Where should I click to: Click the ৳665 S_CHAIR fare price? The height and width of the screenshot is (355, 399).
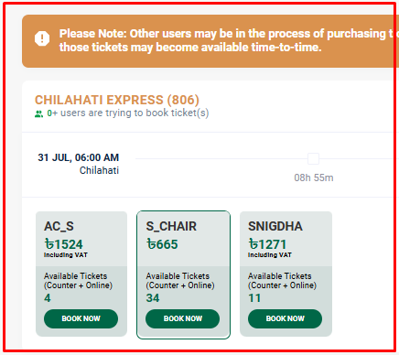[x=162, y=244]
